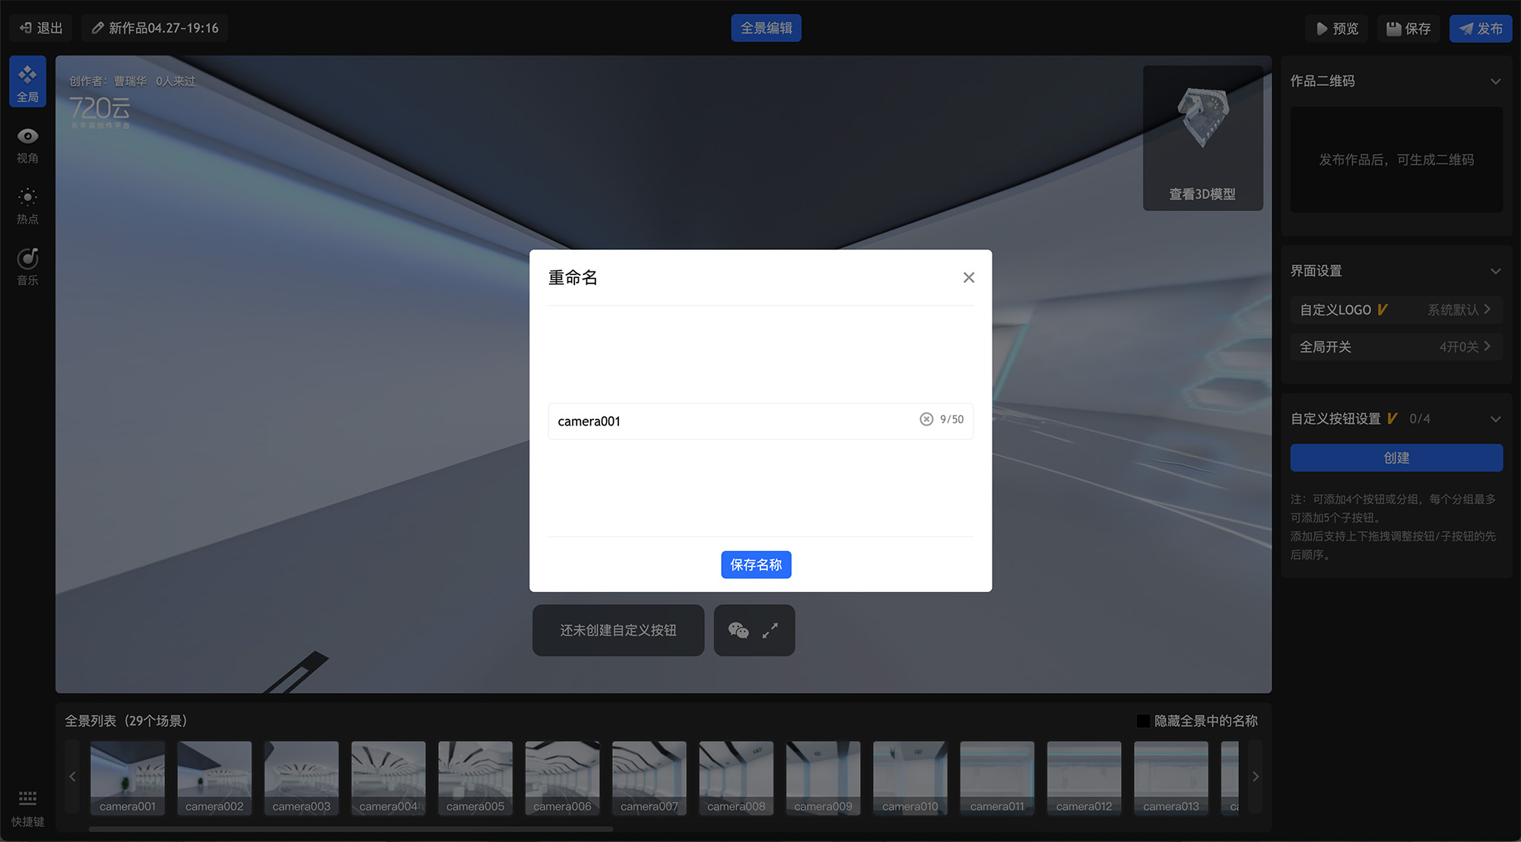The width and height of the screenshot is (1521, 842).
Task: Open 全局开关 settings row
Action: point(1396,347)
